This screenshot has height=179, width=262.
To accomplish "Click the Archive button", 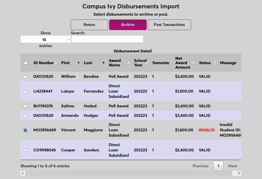I will 128,25.
